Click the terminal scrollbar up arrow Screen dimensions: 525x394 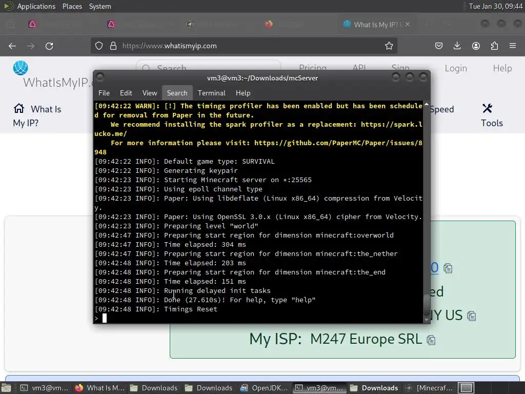click(x=426, y=105)
